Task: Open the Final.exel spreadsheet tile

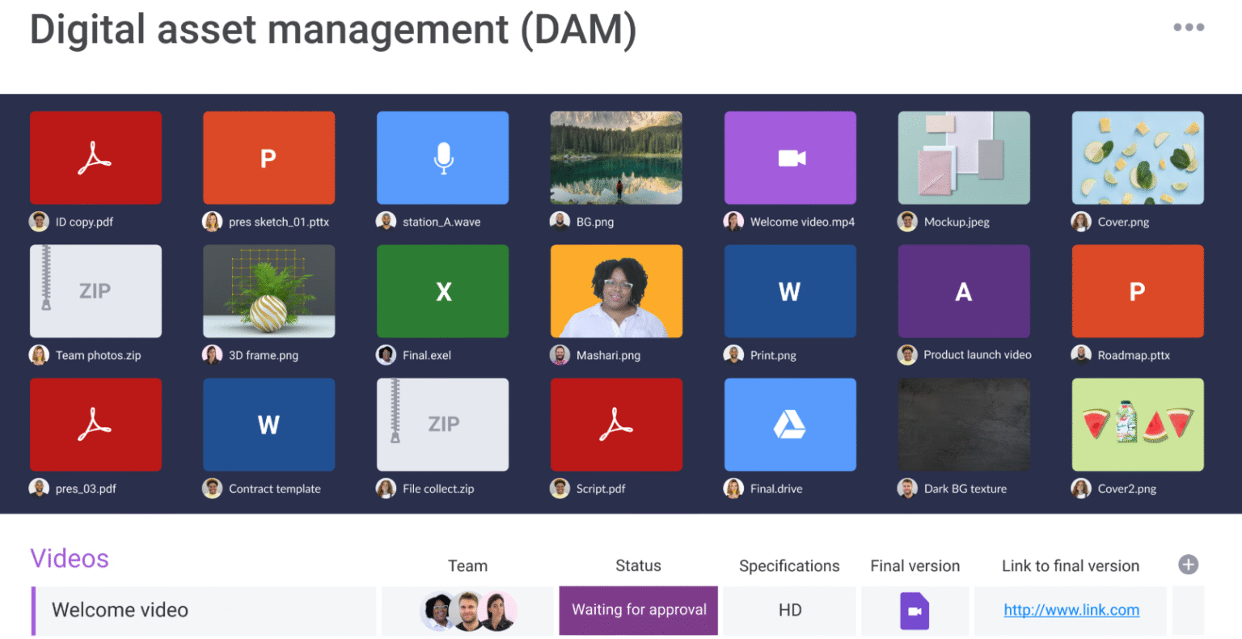Action: click(442, 291)
